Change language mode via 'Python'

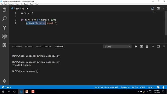point(151,87)
